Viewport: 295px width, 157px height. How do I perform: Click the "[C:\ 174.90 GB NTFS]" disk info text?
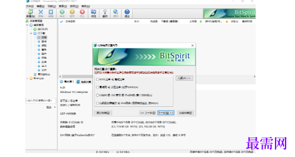[125, 127]
